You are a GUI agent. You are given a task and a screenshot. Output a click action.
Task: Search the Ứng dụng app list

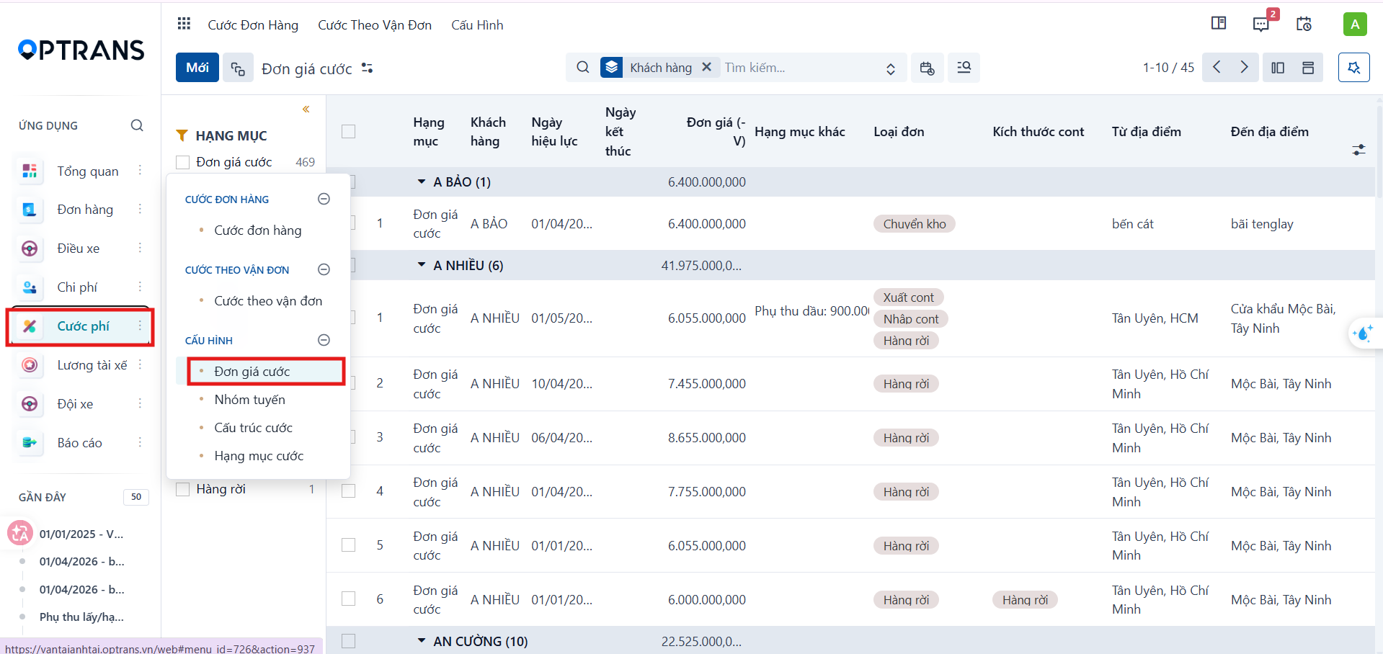pos(137,125)
